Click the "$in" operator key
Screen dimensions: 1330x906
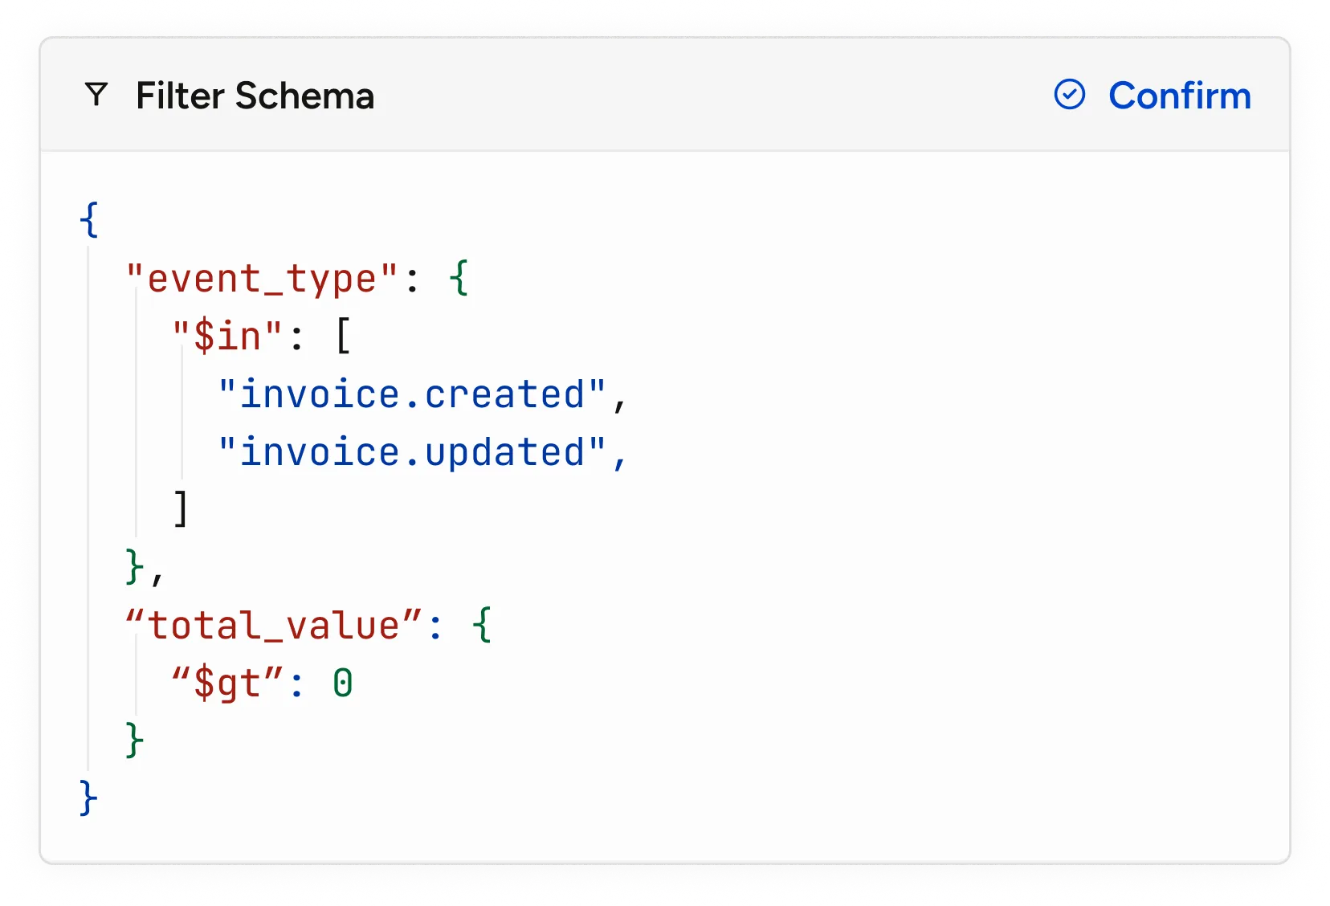click(228, 336)
